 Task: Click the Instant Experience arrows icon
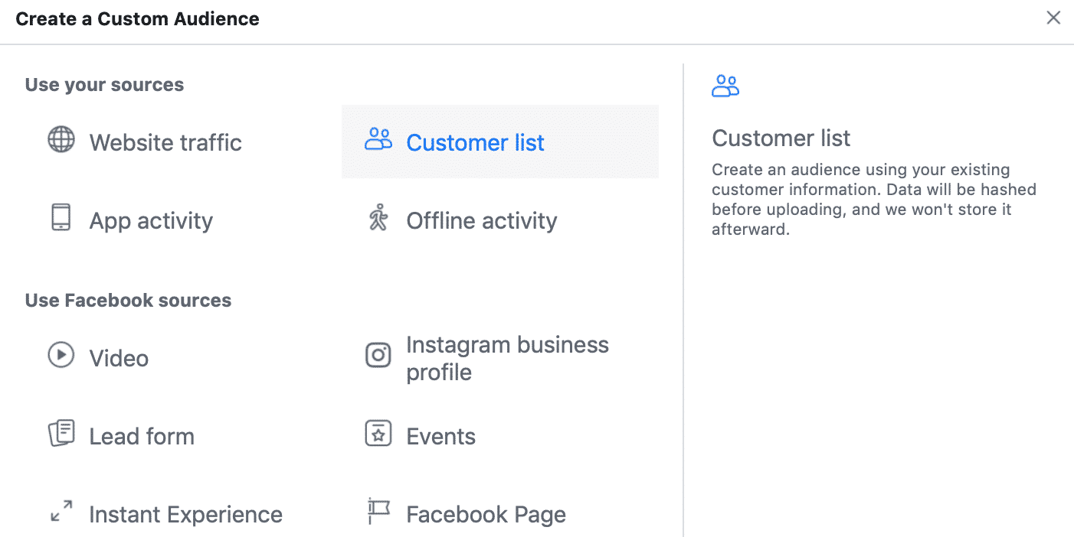61,512
